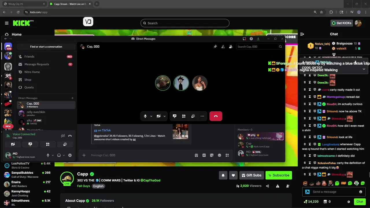
Task: Add friends to the DM
Action: (x=223, y=47)
